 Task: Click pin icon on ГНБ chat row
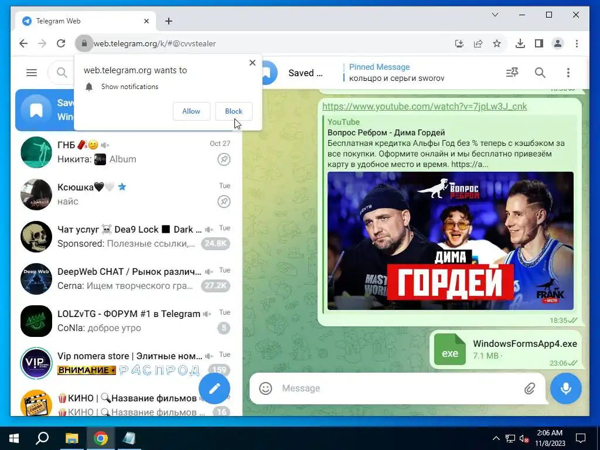pos(224,159)
